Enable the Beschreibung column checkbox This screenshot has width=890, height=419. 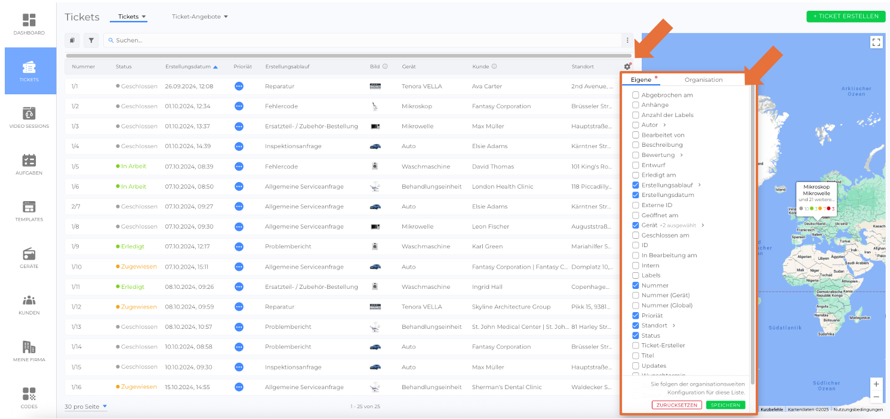[636, 145]
